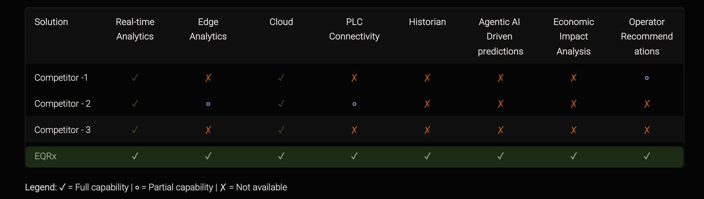Click the Solution column header
This screenshot has width=704, height=199.
51,22
